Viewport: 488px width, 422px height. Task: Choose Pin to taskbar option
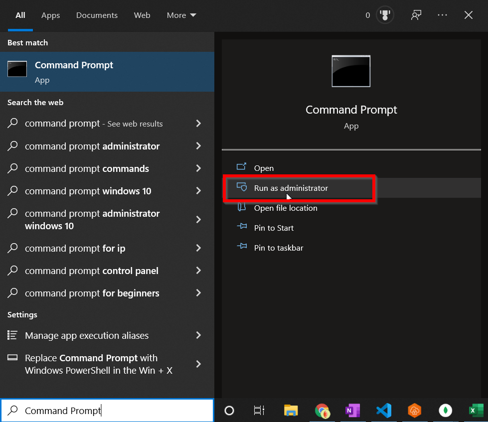(279, 248)
